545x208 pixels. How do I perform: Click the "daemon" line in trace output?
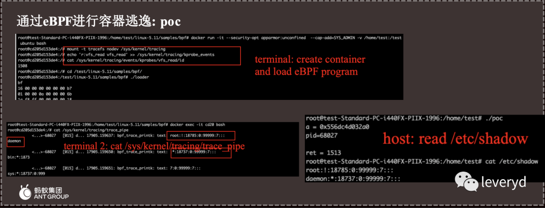pos(15,141)
